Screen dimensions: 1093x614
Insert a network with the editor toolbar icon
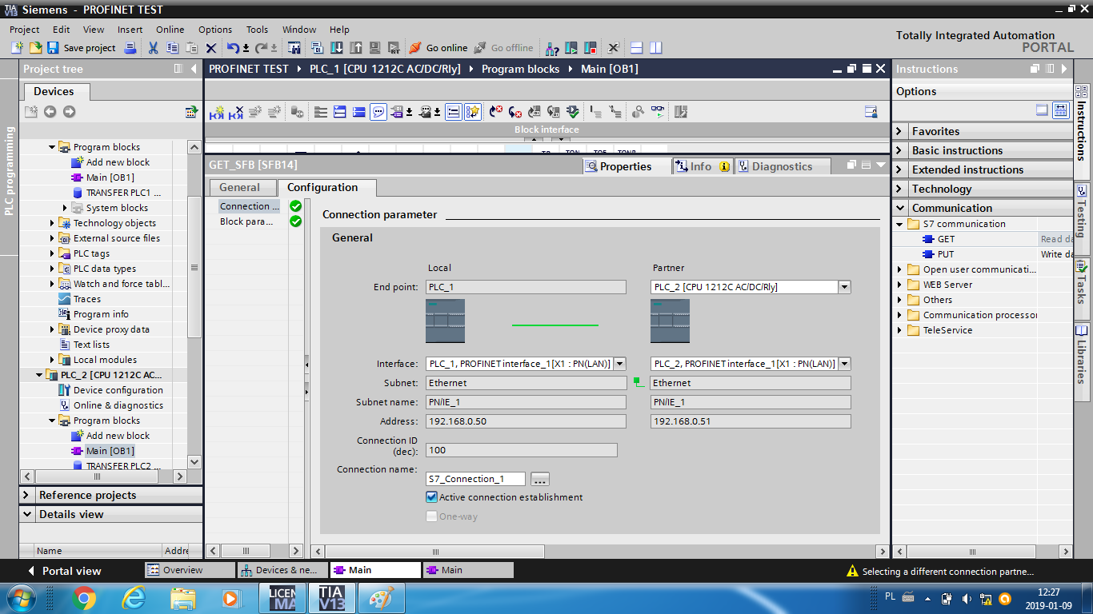[x=217, y=112]
